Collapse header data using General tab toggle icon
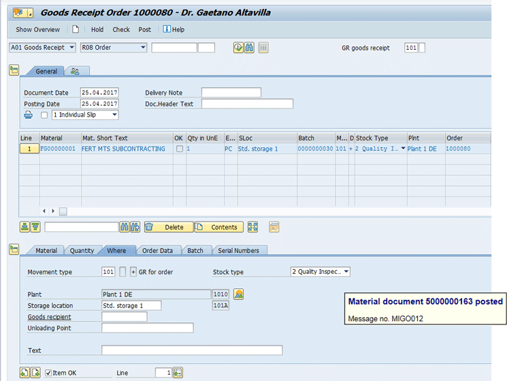The image size is (507, 381). point(14,70)
